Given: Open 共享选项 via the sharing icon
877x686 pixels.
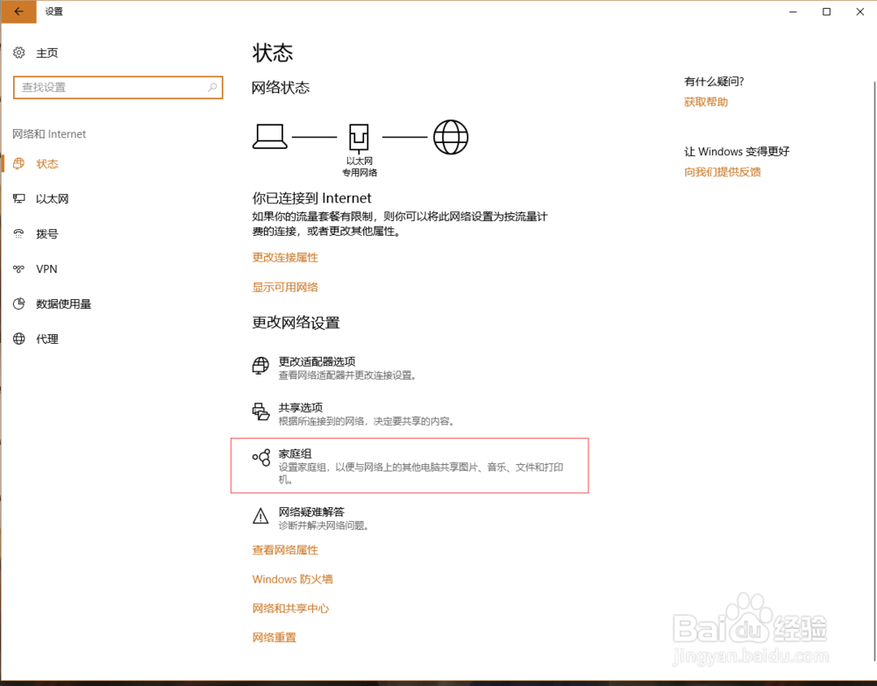Looking at the screenshot, I should point(260,411).
